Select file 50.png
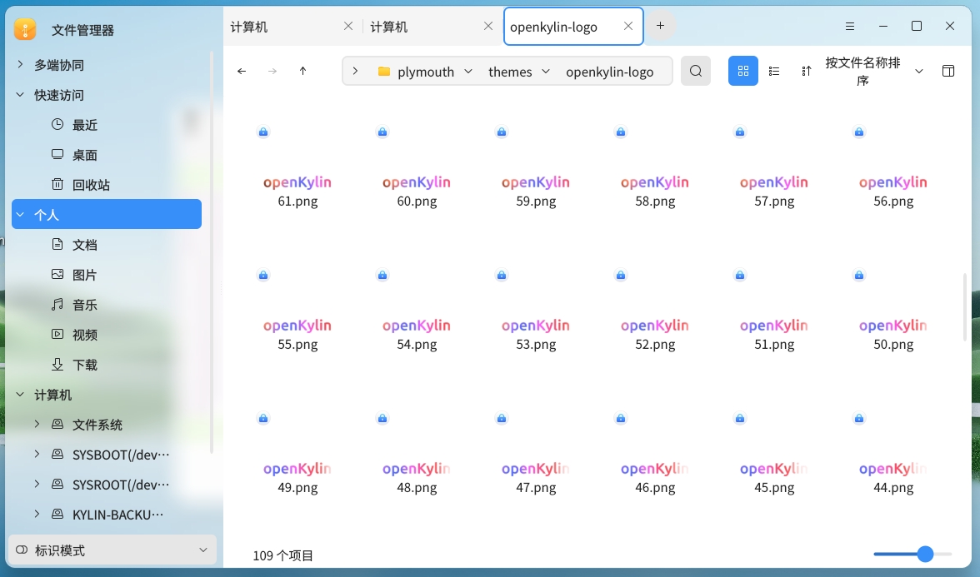The image size is (980, 577). 893,311
